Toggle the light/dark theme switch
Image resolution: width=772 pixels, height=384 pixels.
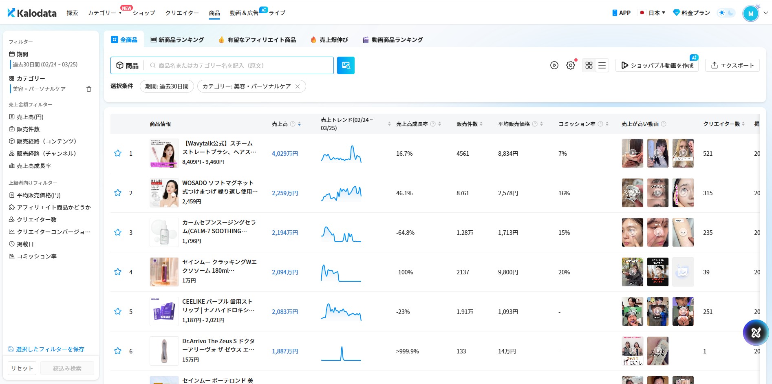726,13
